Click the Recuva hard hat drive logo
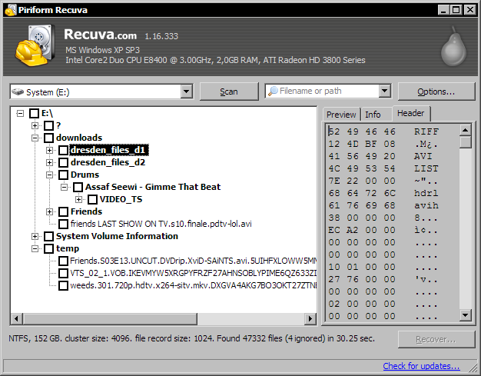 click(x=35, y=45)
